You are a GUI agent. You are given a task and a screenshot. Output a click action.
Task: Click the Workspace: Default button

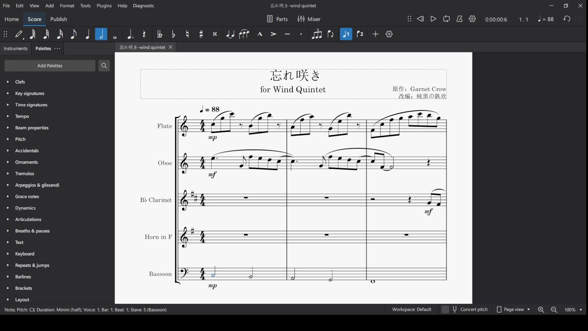pyautogui.click(x=412, y=310)
